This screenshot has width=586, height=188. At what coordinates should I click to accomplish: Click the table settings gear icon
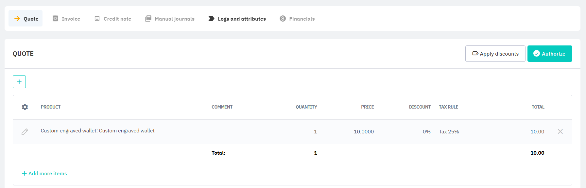tap(25, 107)
